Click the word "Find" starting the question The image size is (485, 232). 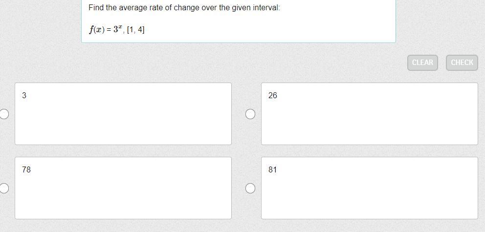(x=96, y=8)
